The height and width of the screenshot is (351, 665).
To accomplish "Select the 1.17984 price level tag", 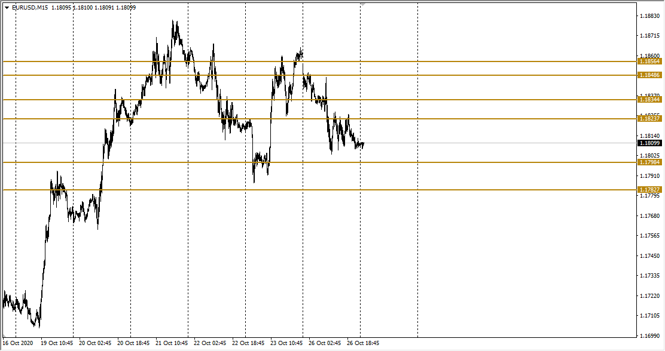I will [649, 162].
